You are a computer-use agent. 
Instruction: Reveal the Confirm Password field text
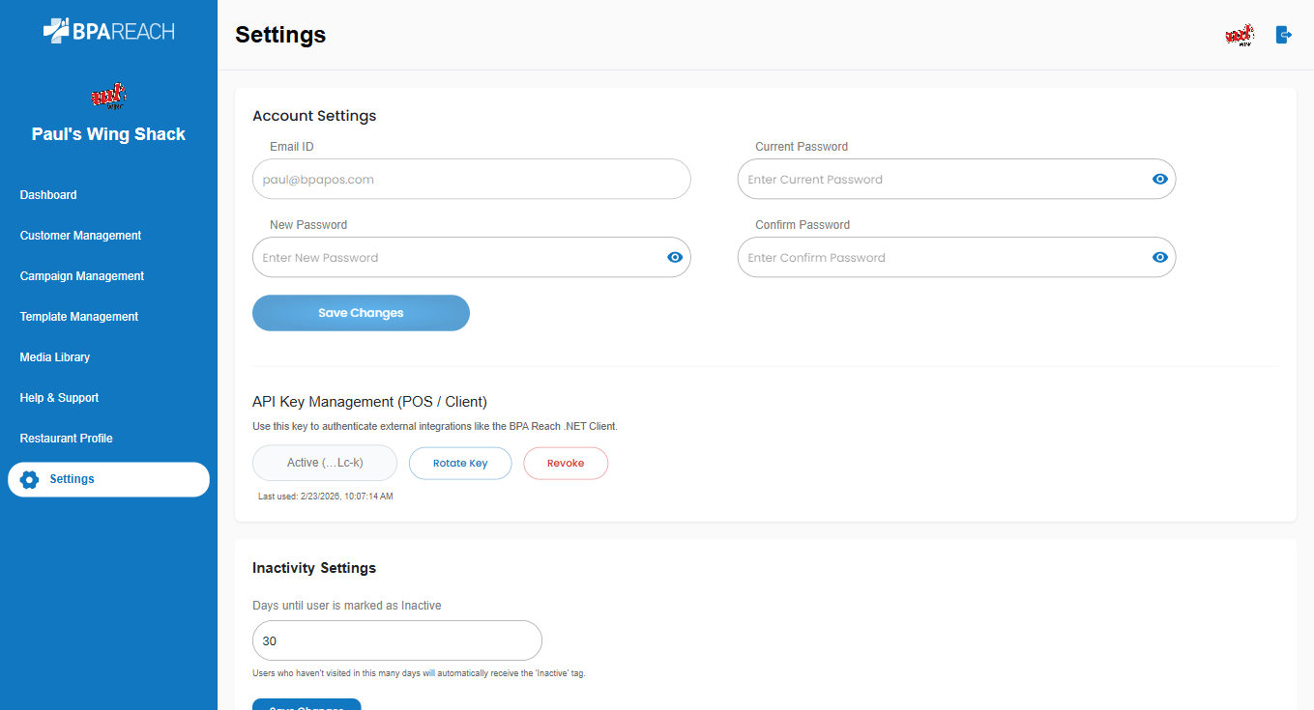(1159, 258)
